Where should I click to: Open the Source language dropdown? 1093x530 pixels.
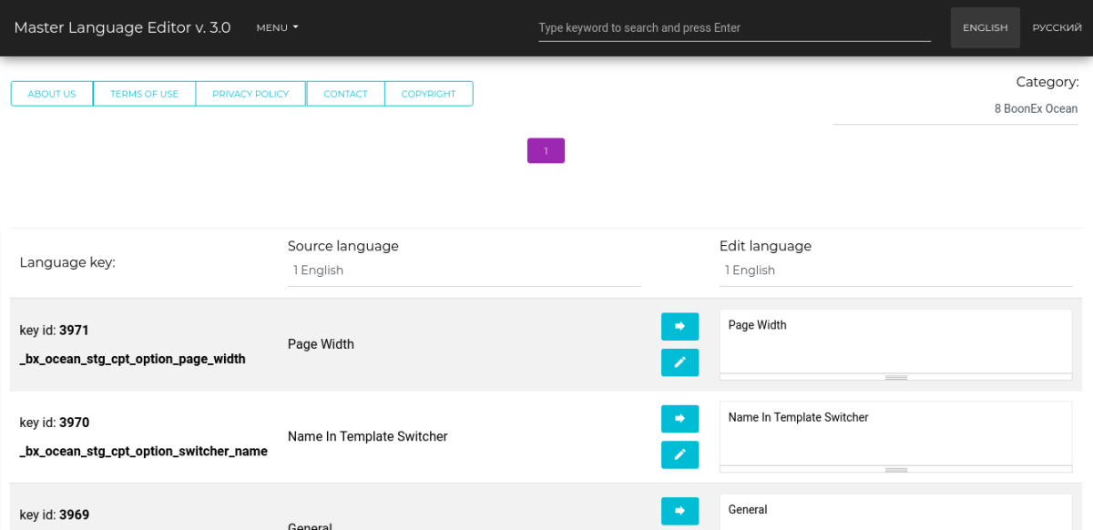tap(464, 270)
